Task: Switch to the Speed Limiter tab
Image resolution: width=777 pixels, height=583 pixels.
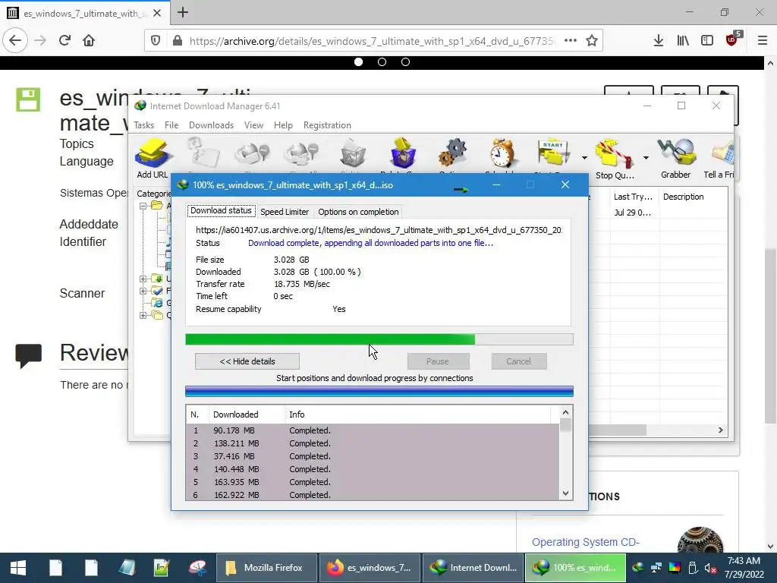Action: [285, 212]
